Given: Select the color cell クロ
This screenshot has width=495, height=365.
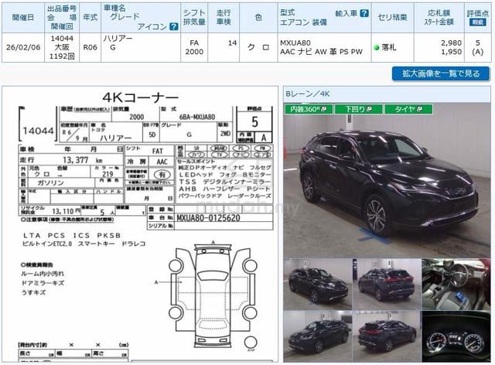Looking at the screenshot, I should click(x=258, y=47).
